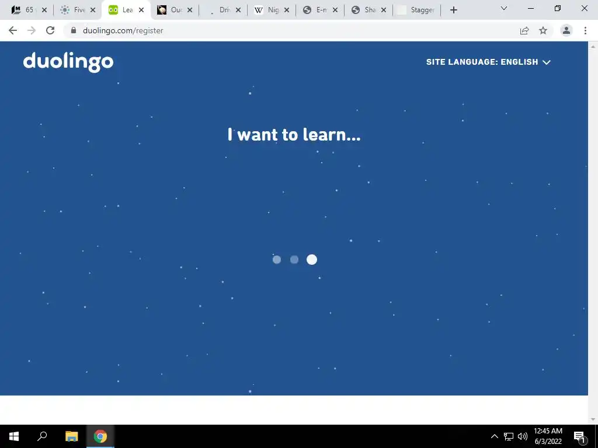Viewport: 598px width, 448px height.
Task: Switch to the 'Stagger' tab
Action: coord(416,10)
